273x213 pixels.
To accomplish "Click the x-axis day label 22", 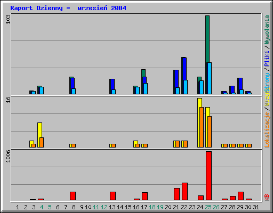I will [x=184, y=207].
